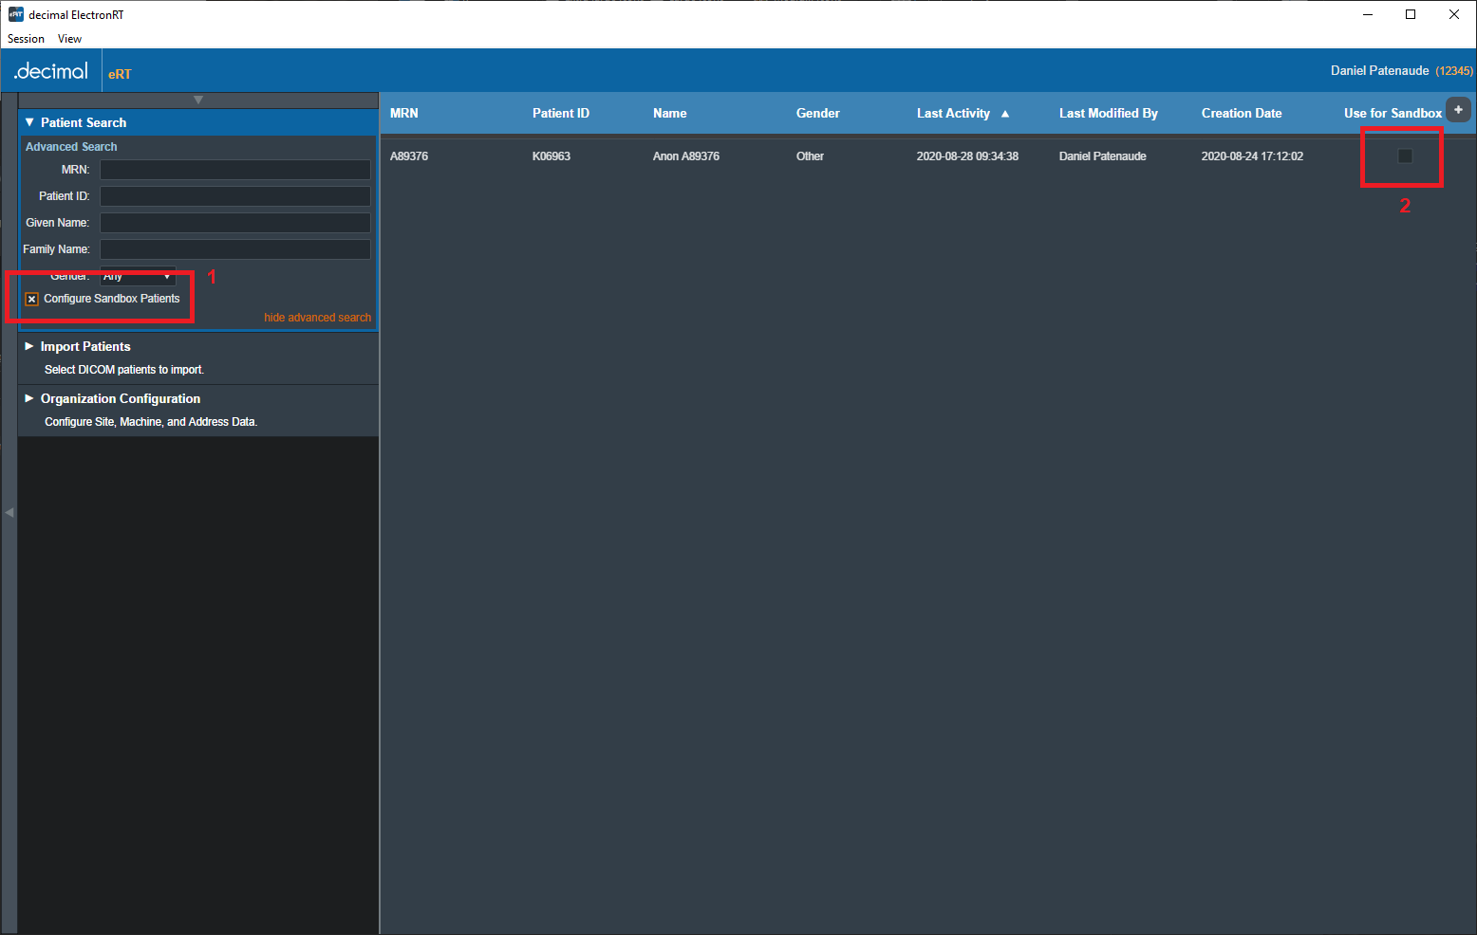This screenshot has width=1477, height=935.
Task: Click the .decimal logo
Action: tap(51, 72)
